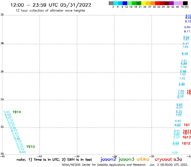Click the wave height value 8.47
191x167 pixels.
tap(186, 44)
